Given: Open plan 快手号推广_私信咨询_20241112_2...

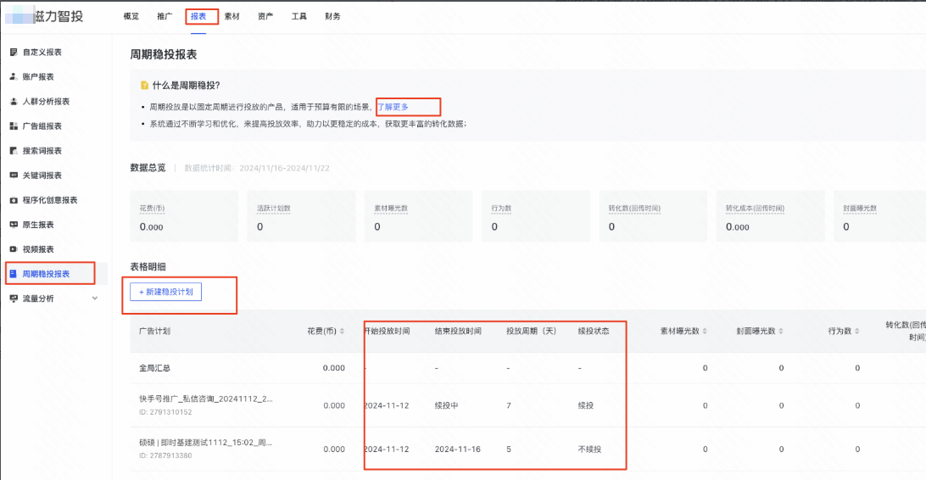Looking at the screenshot, I should click(x=206, y=399).
